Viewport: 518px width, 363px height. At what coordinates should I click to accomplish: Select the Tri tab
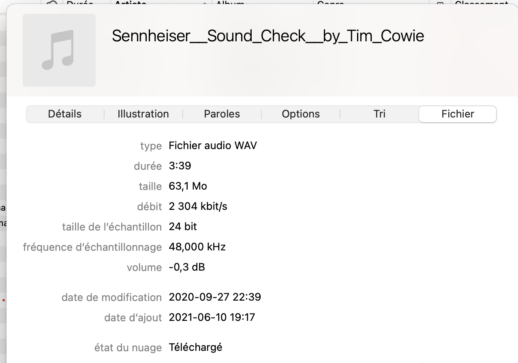coord(379,114)
